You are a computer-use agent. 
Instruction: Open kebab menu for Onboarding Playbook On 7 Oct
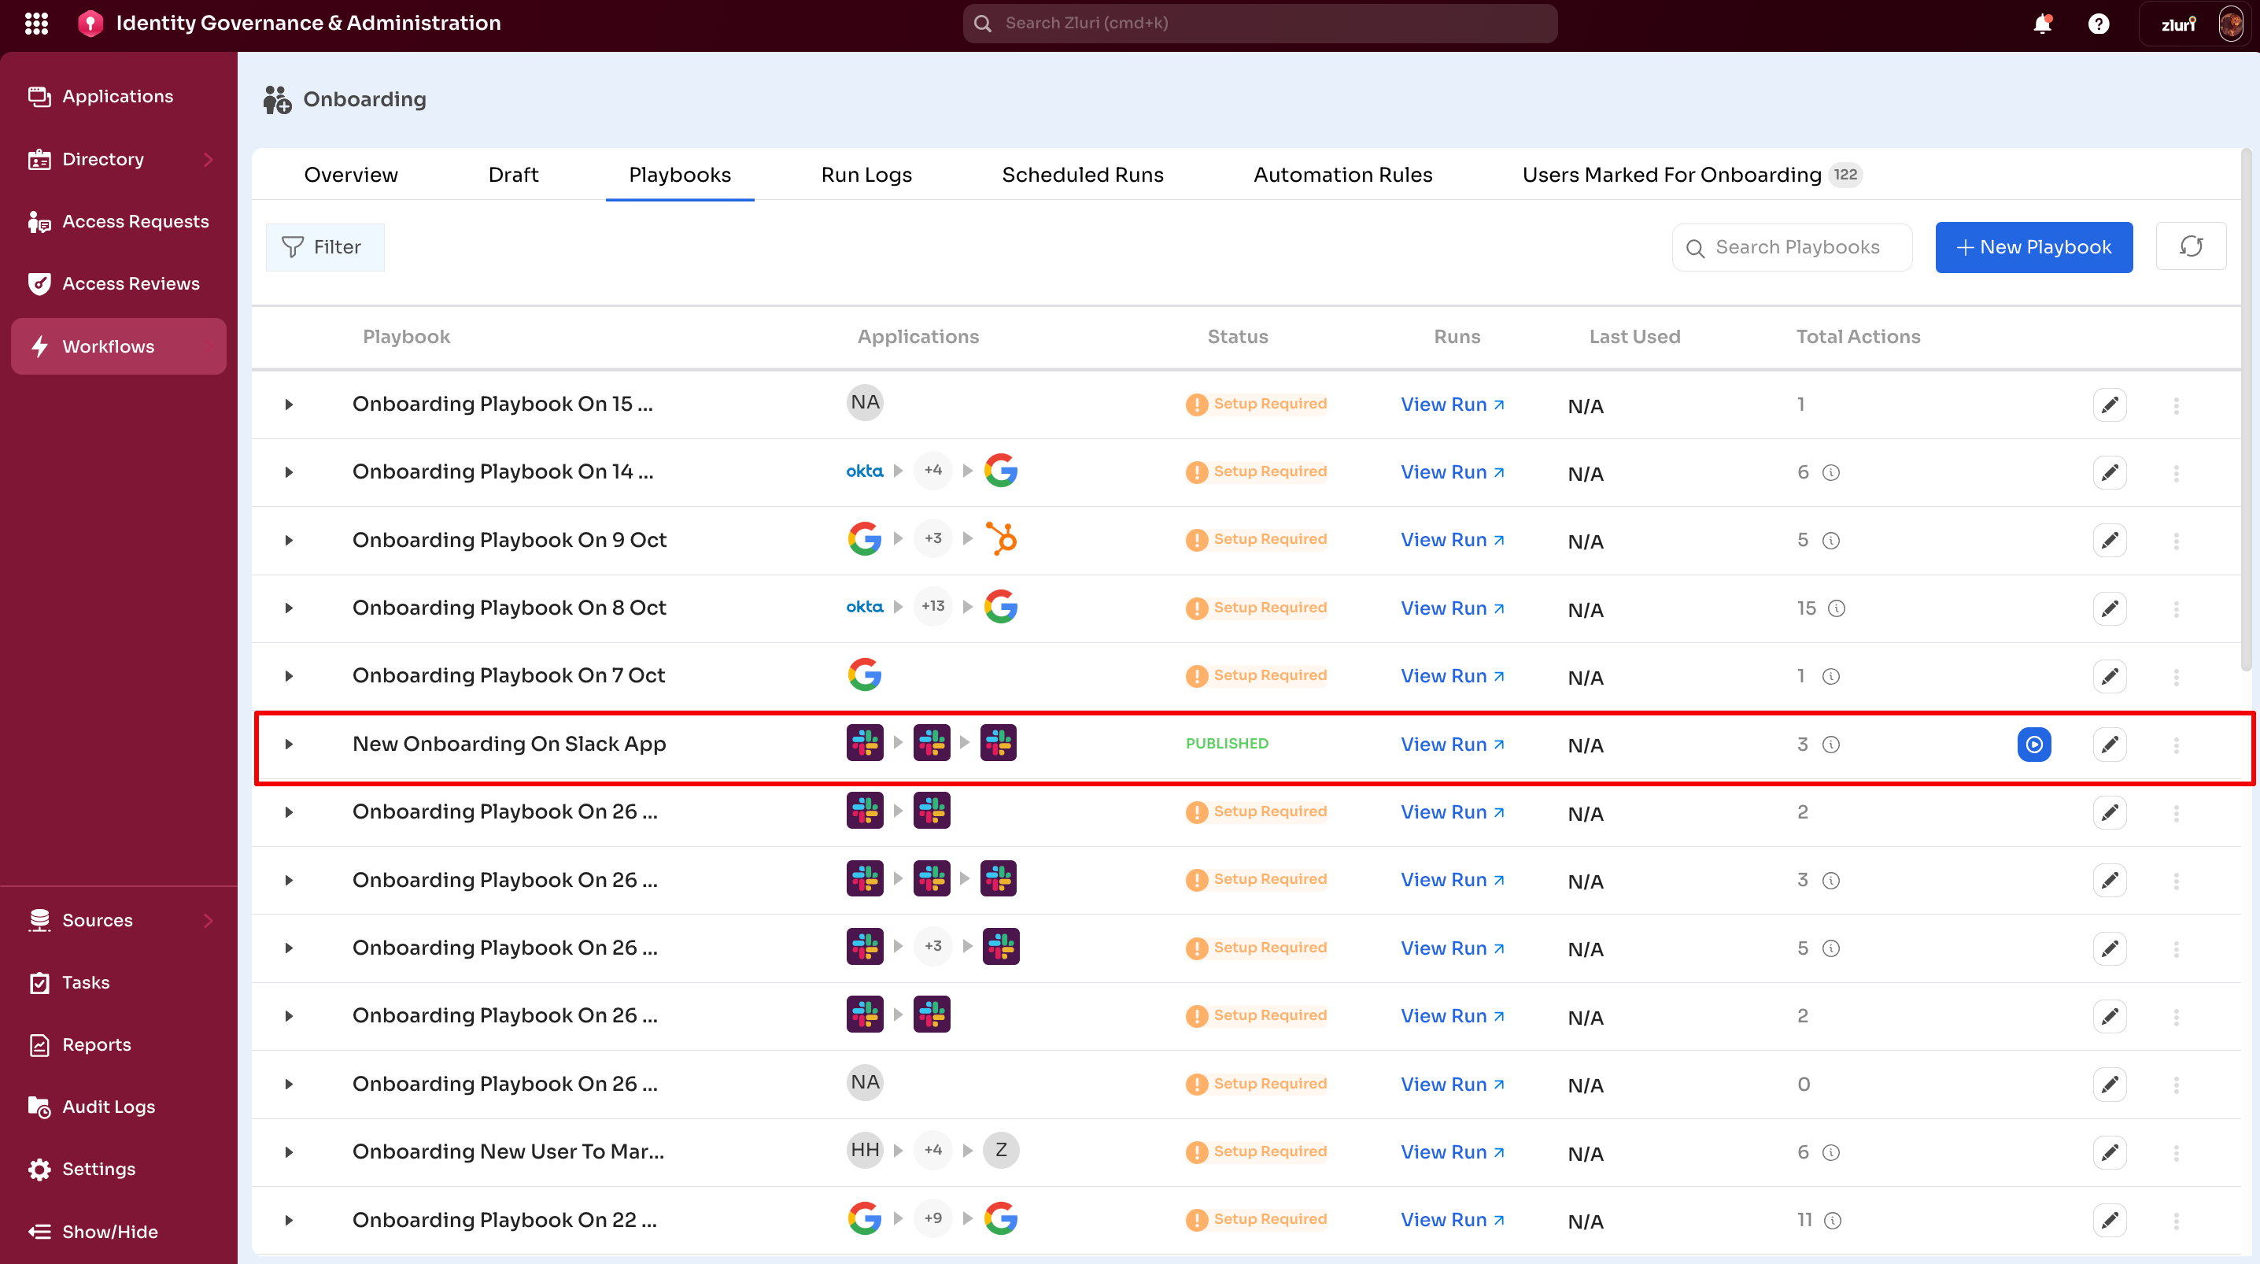[2176, 677]
